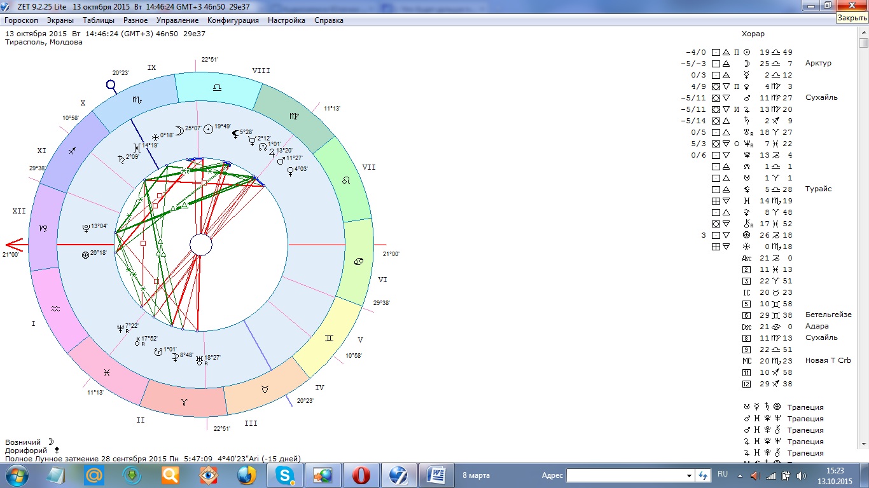The image size is (869, 488).
Task: Open the Настройка menu
Action: pos(286,20)
